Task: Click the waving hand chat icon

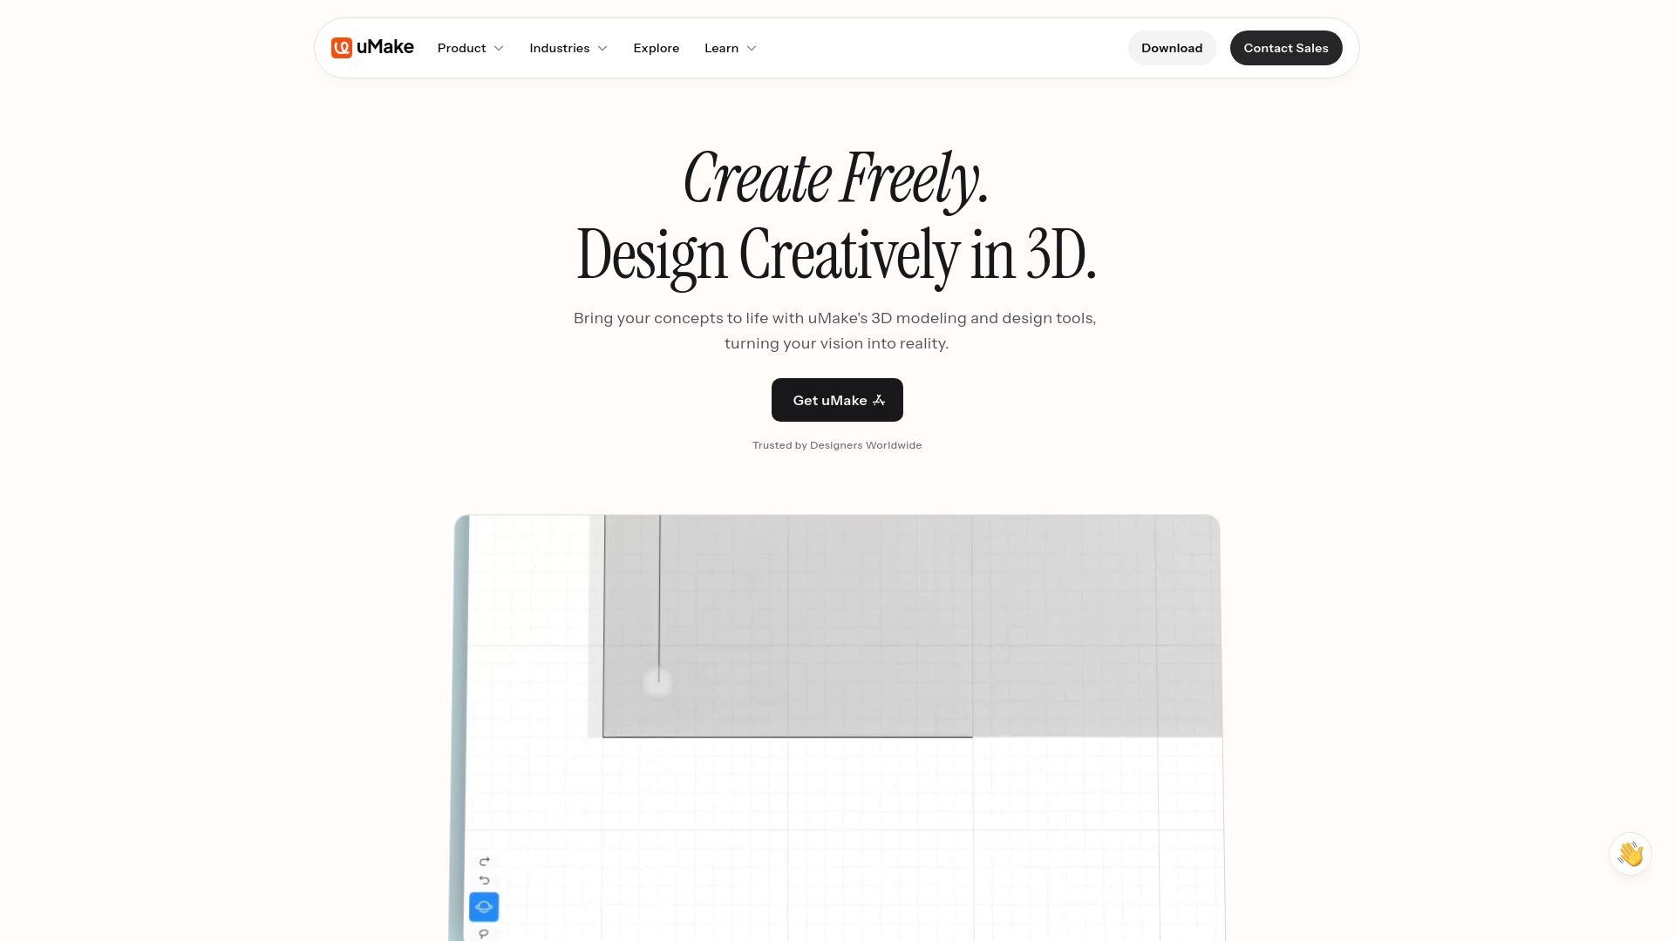Action: tap(1631, 855)
